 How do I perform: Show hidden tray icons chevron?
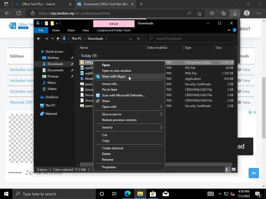220,194
